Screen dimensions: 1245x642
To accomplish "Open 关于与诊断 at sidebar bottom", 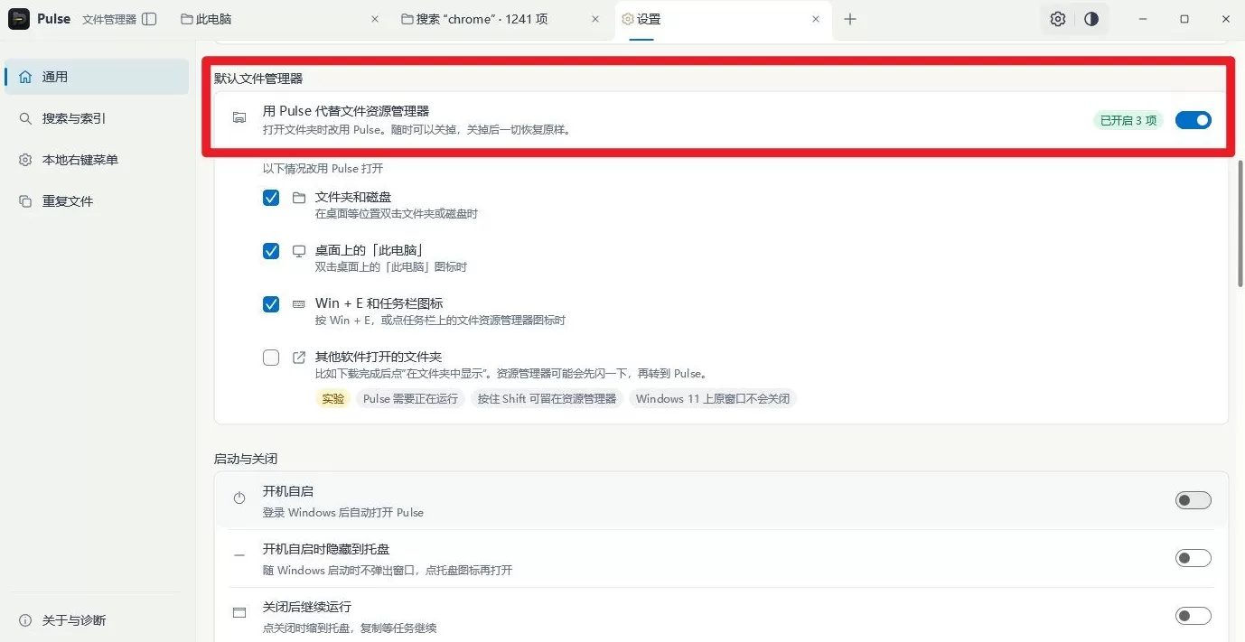I will pos(97,620).
